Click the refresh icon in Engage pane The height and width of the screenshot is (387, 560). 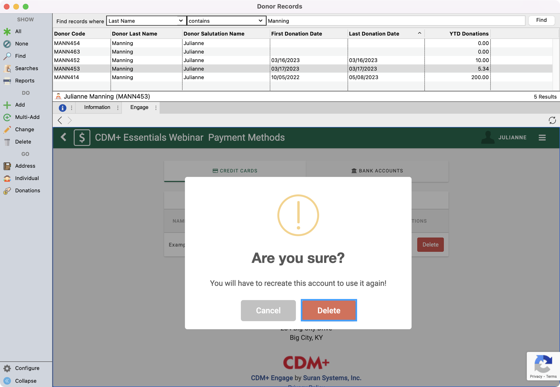click(x=552, y=120)
